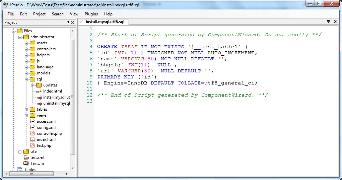Expand the js folder
Image resolution: width=342 pixels, height=180 pixels.
pyautogui.click(x=26, y=61)
